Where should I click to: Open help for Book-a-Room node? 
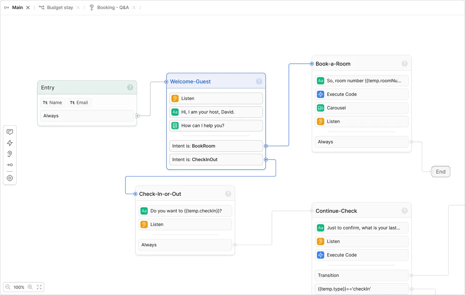click(405, 63)
